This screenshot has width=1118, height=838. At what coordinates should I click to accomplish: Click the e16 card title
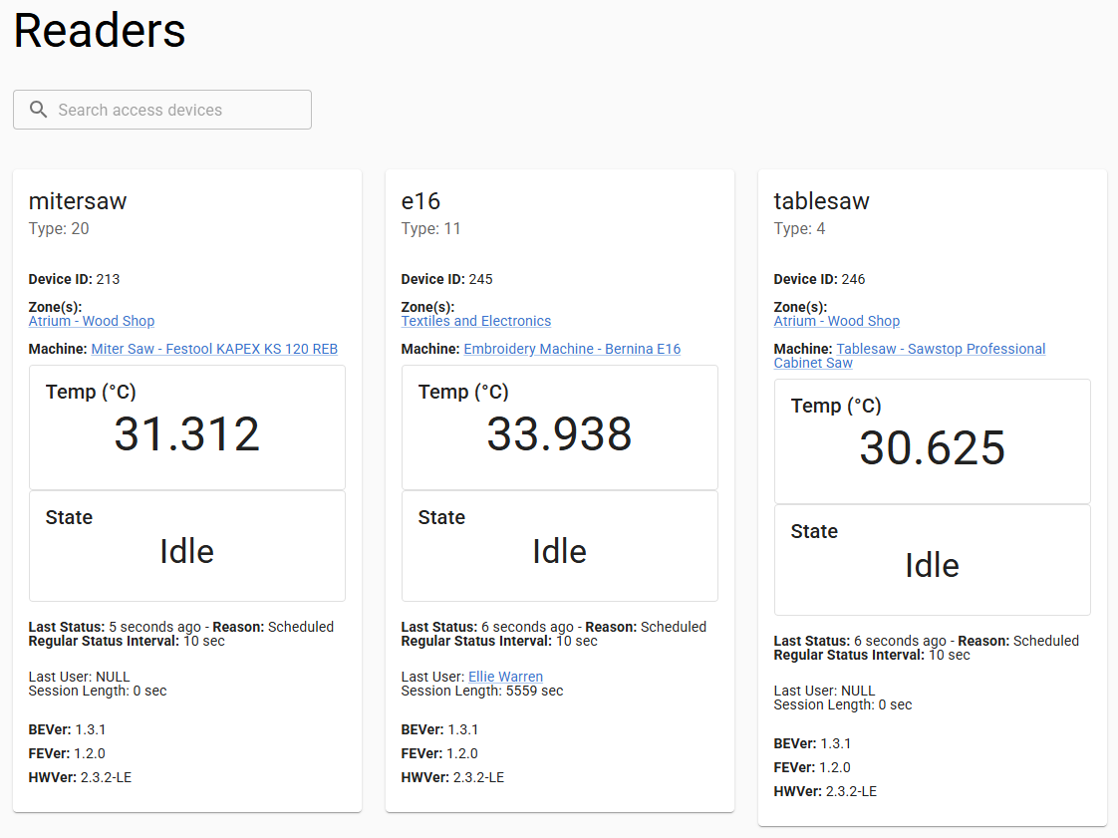click(x=420, y=201)
